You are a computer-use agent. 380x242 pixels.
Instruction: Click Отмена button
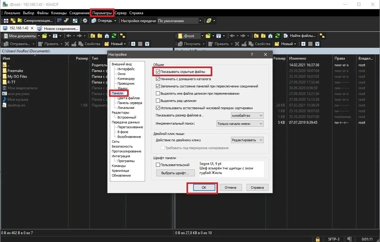(x=230, y=188)
